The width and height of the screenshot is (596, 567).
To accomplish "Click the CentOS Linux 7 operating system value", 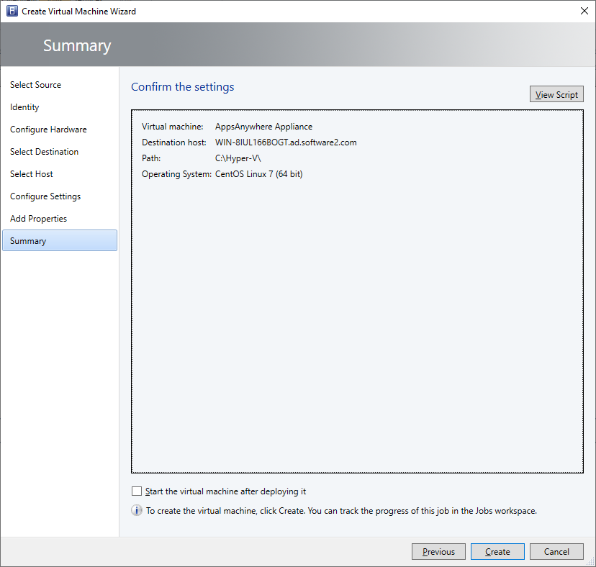I will (258, 174).
